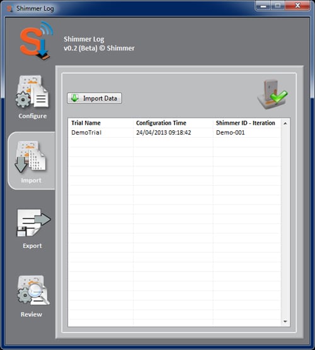Image resolution: width=315 pixels, height=350 pixels.
Task: Open the Export section icon
Action: [33, 223]
